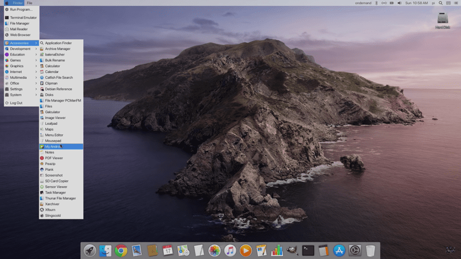The height and width of the screenshot is (259, 461).
Task: Click the Bluetooth icon in the menu bar
Action: 376,3
